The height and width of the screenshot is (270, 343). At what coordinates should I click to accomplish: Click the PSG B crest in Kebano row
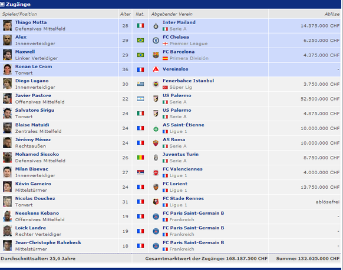(156, 216)
